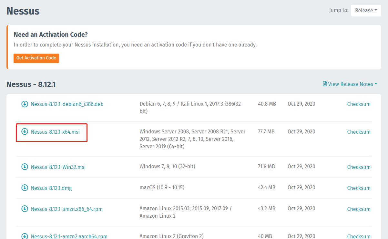This screenshot has height=239, width=388.
Task: Open Checksum for the .dmg row
Action: click(359, 188)
